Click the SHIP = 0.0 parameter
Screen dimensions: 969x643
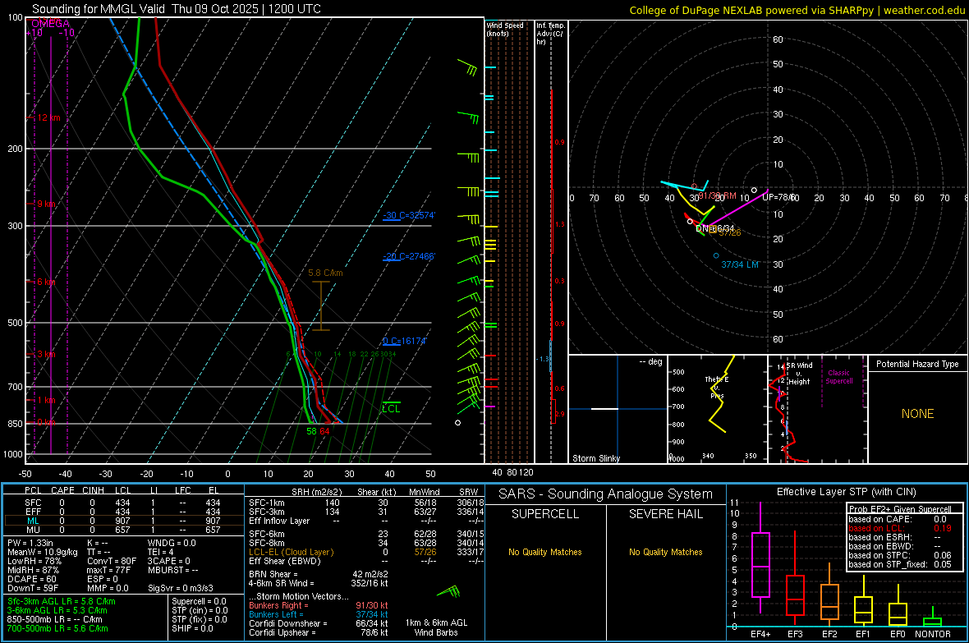(192, 629)
